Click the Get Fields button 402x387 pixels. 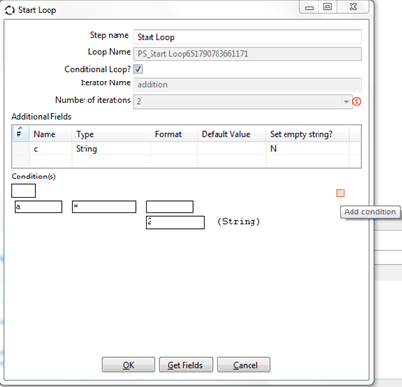pyautogui.click(x=185, y=365)
